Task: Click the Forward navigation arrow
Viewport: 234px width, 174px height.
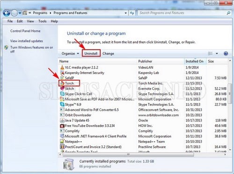Action: tap(14, 13)
